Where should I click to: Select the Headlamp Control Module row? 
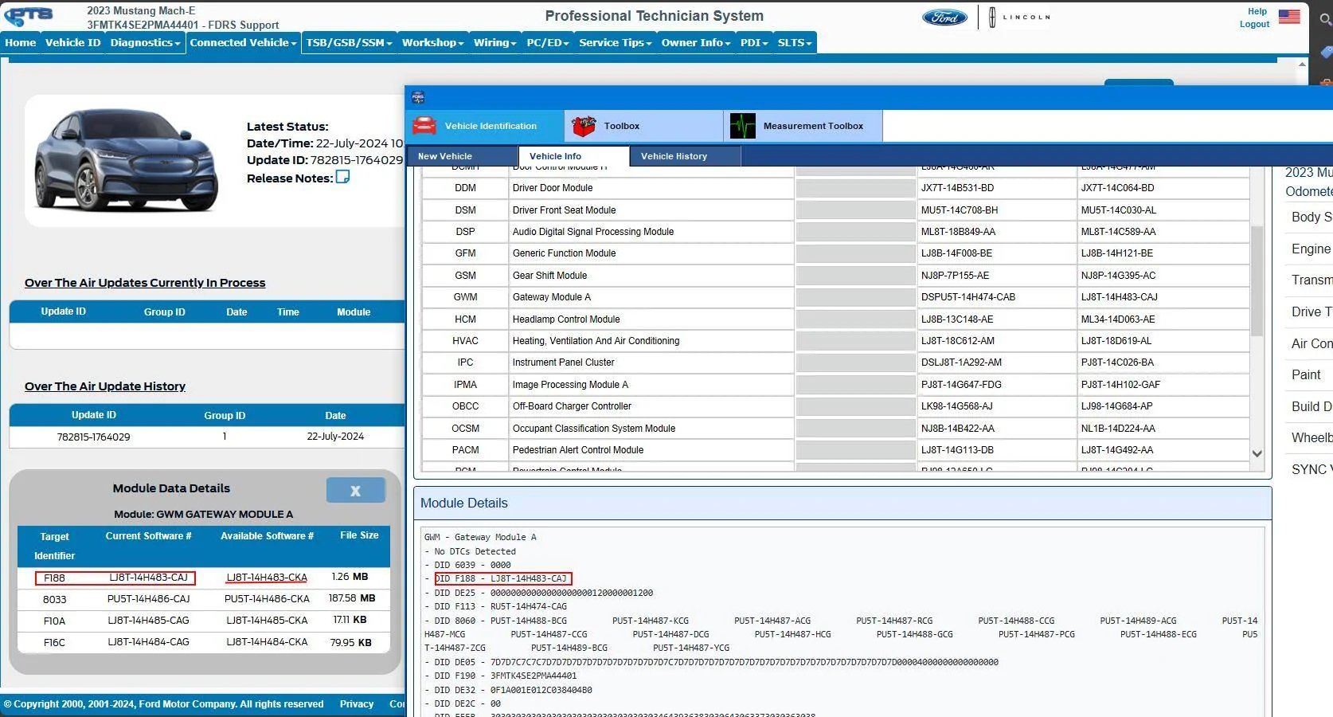point(835,319)
